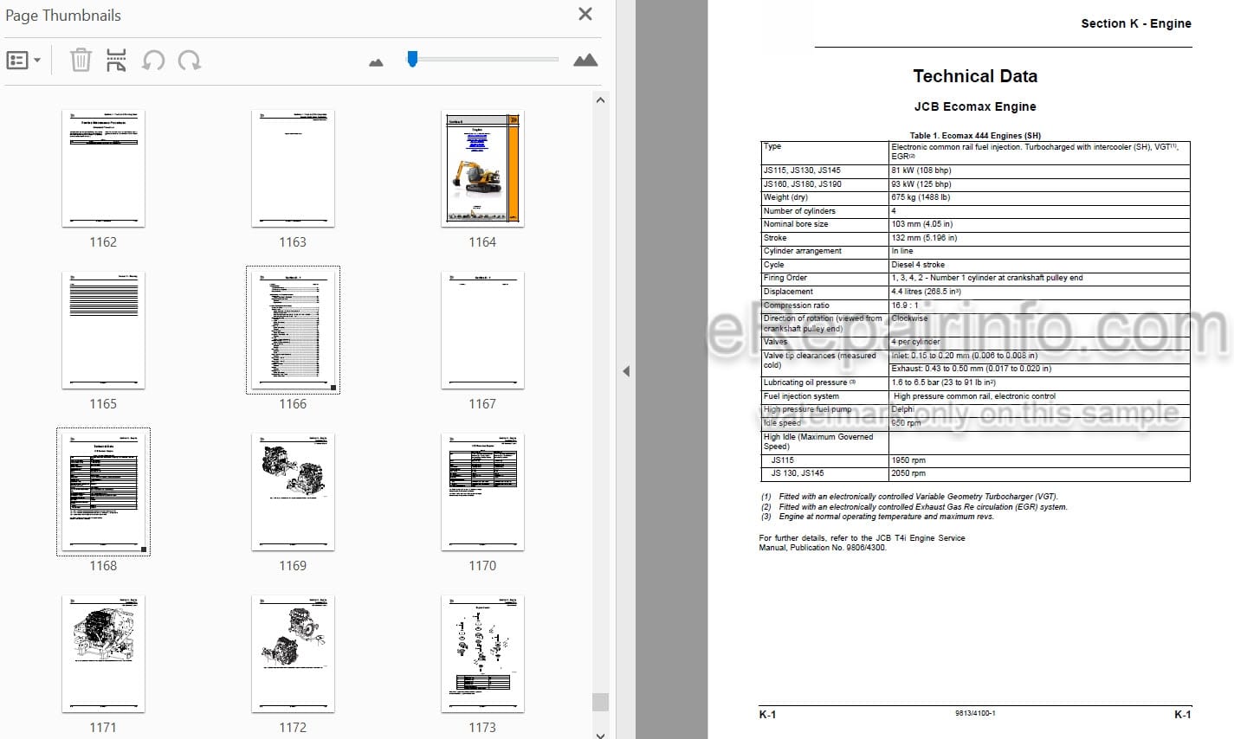1234x739 pixels.
Task: View page 1171 thumbnail
Action: coord(103,653)
